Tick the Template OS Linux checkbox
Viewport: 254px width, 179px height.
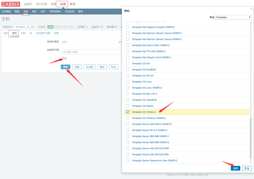(128, 82)
